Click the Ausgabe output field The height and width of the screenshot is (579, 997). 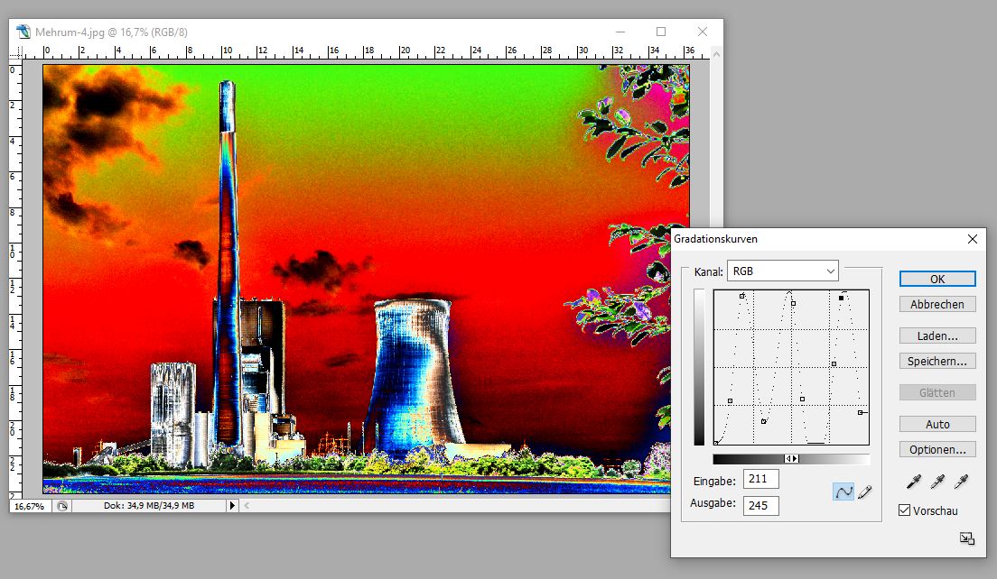pos(760,505)
